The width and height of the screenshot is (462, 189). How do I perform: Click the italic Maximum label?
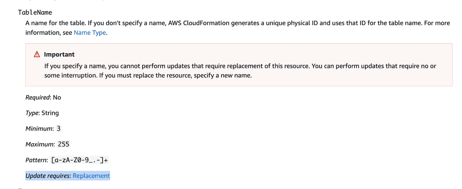click(x=40, y=144)
